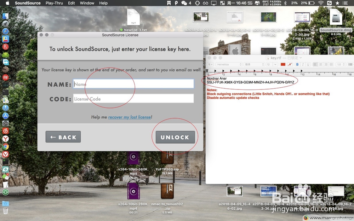Click the Disable automatic update checks line
354x221 pixels.
coord(233,98)
